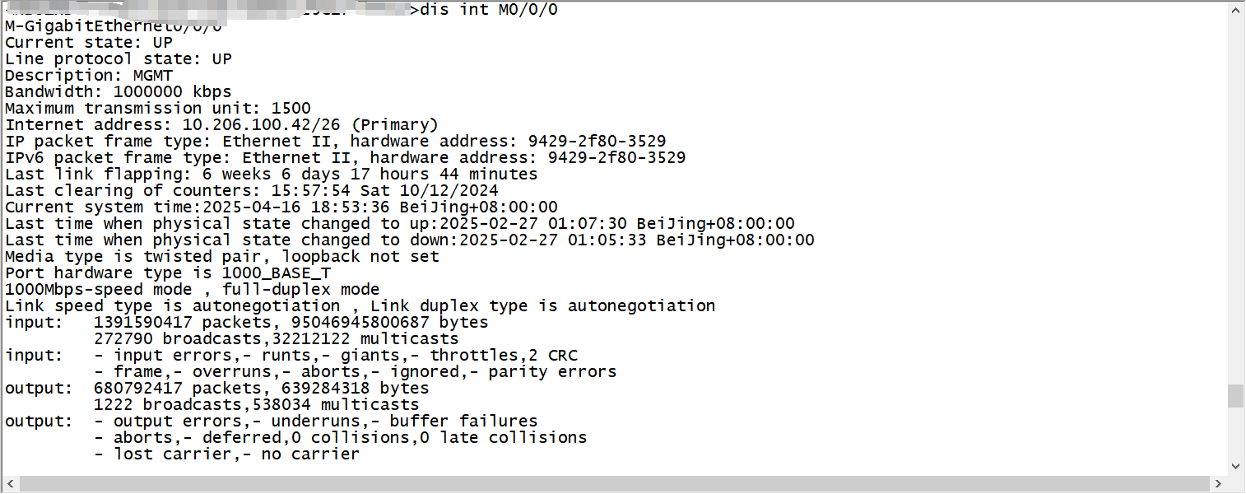
Task: Click the hardware address on the IPv6 line
Action: point(616,158)
